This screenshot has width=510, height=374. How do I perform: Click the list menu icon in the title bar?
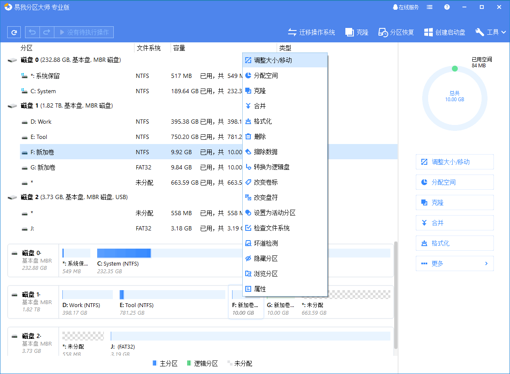point(430,7)
